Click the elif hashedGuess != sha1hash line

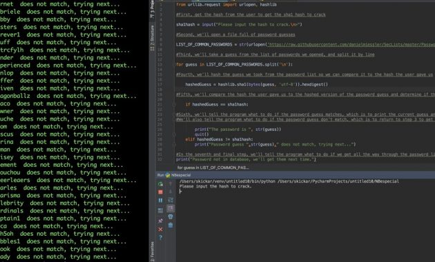point(219,139)
